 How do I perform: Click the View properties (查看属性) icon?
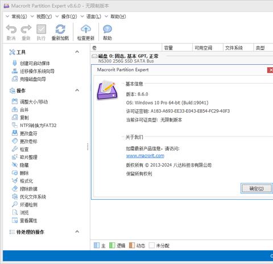coord(15,220)
